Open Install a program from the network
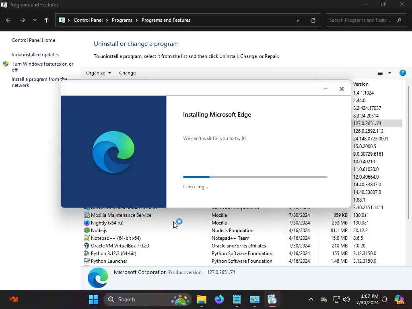The height and width of the screenshot is (309, 412). (39, 82)
